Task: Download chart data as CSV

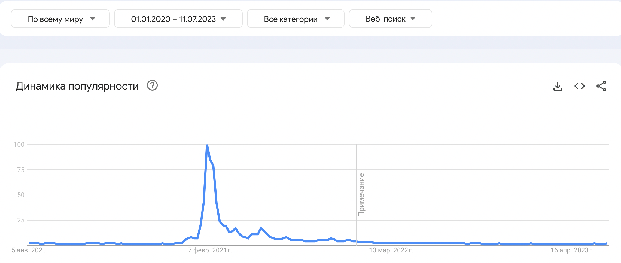Action: pos(558,86)
